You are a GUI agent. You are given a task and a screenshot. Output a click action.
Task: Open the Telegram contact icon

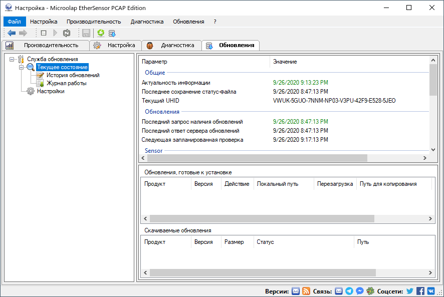tap(349, 290)
